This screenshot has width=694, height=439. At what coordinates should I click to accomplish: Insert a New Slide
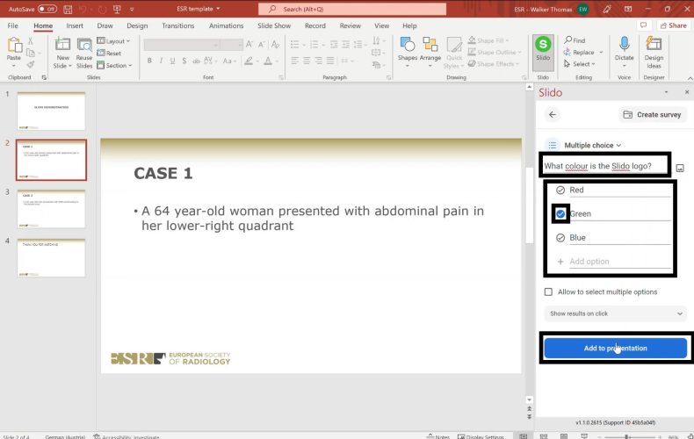[62, 53]
